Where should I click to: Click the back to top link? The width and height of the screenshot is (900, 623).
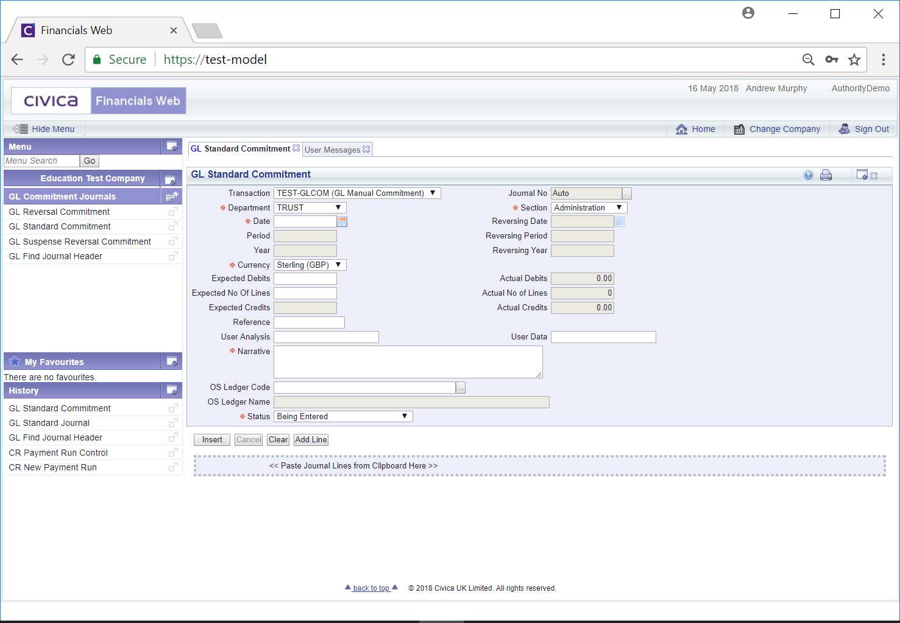click(x=371, y=588)
